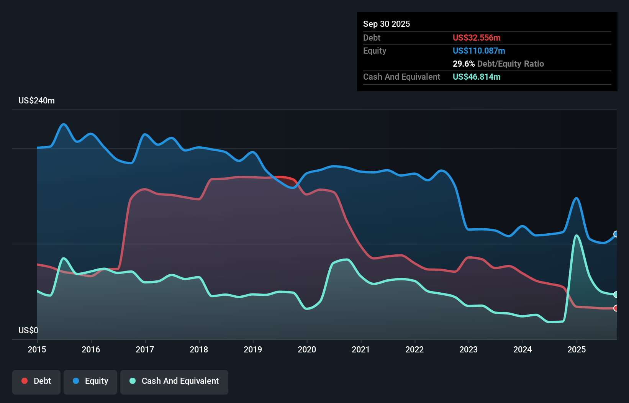
Task: Click the US$240m axis gridline label
Action: [x=36, y=100]
